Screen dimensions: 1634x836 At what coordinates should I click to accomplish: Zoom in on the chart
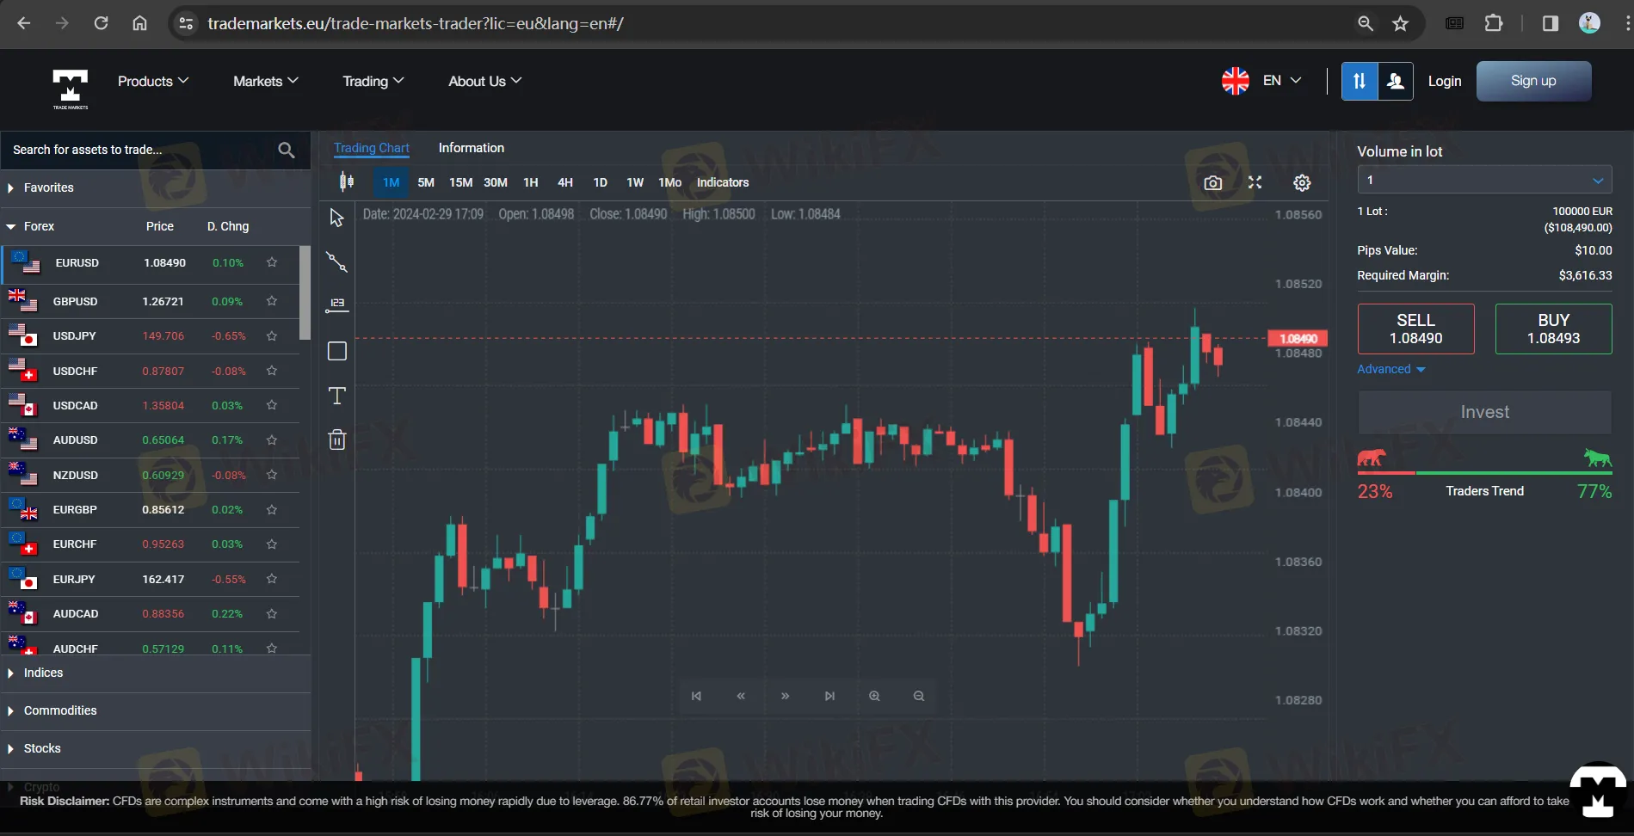point(874,696)
